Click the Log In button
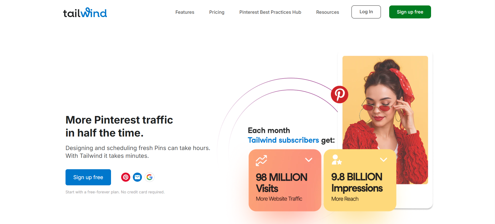495x224 pixels. click(366, 12)
